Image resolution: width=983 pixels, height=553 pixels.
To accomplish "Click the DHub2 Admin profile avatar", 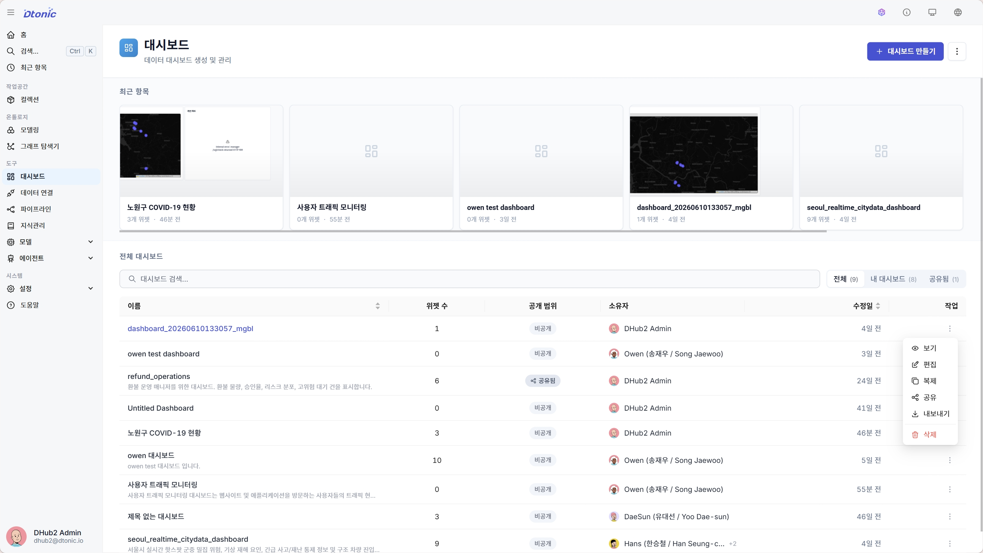I will pyautogui.click(x=16, y=536).
